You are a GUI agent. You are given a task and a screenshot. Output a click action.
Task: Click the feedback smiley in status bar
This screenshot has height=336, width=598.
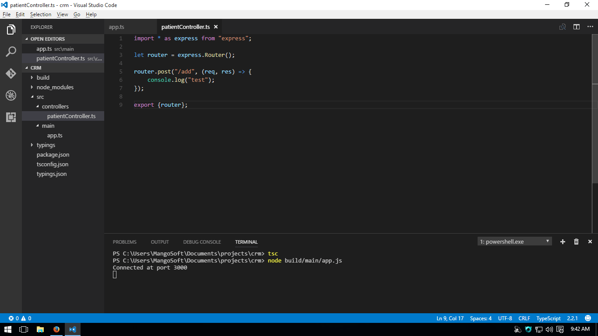point(589,318)
